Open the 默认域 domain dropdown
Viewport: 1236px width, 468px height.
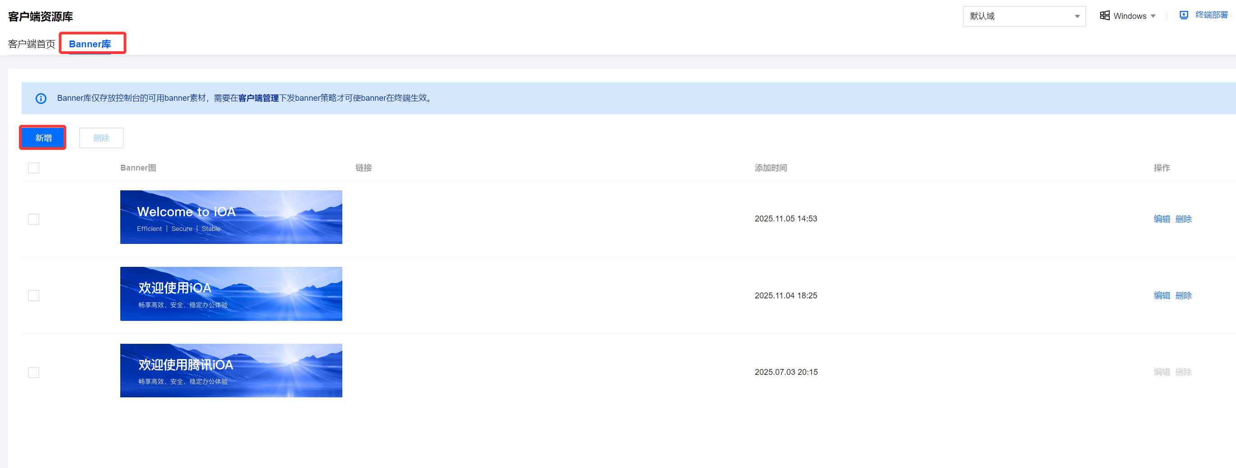1024,16
